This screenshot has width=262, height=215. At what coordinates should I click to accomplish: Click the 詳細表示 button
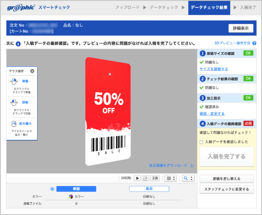coord(241,28)
